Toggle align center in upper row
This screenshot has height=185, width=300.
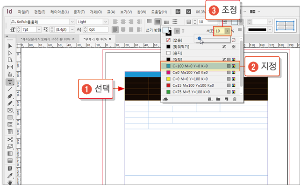[x=123, y=21]
